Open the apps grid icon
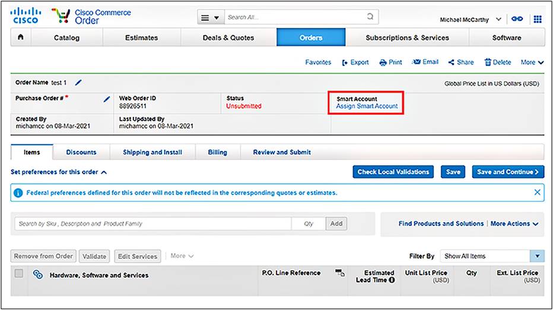The width and height of the screenshot is (553, 310). (x=538, y=19)
